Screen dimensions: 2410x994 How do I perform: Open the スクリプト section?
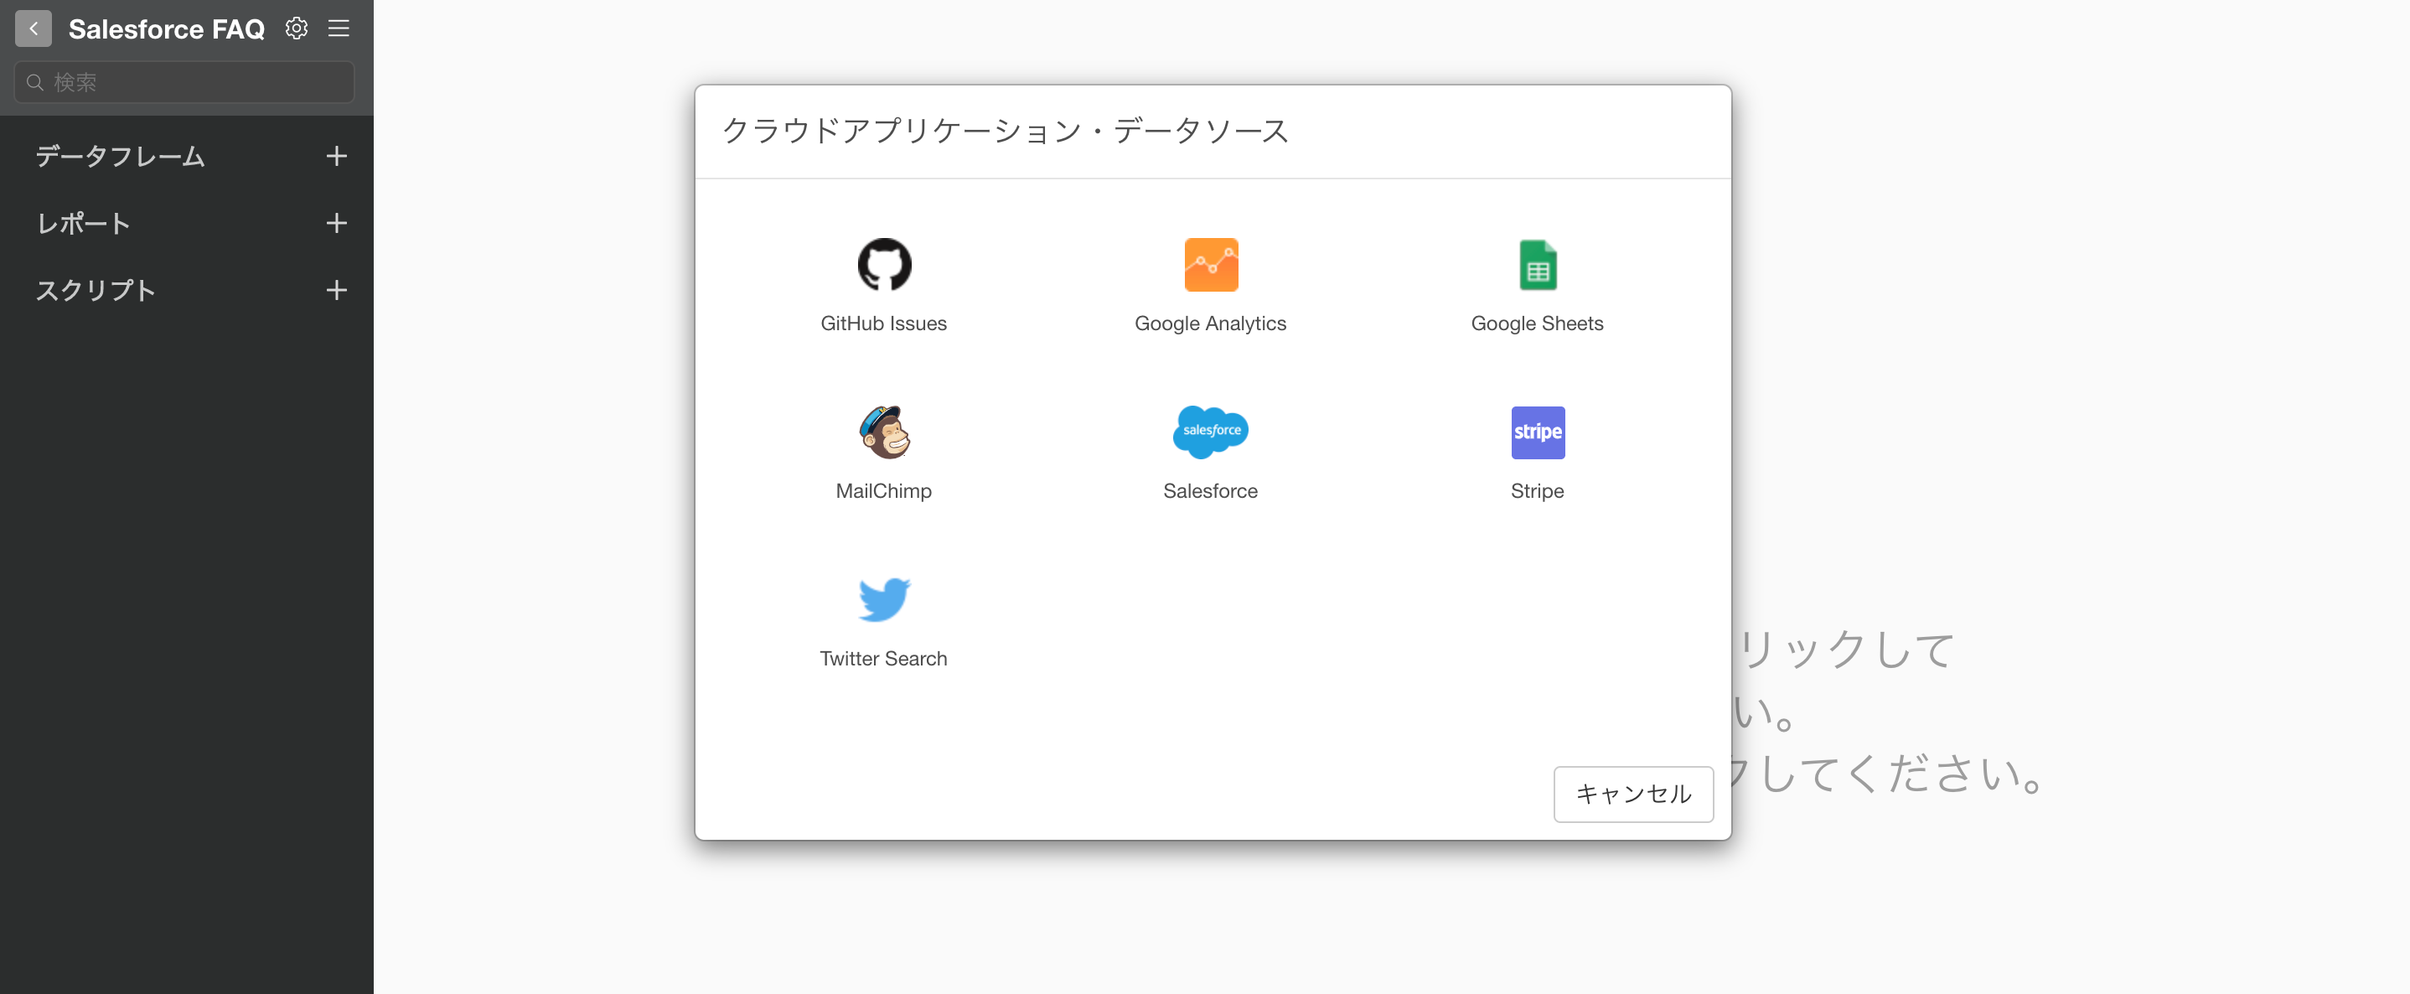click(96, 291)
